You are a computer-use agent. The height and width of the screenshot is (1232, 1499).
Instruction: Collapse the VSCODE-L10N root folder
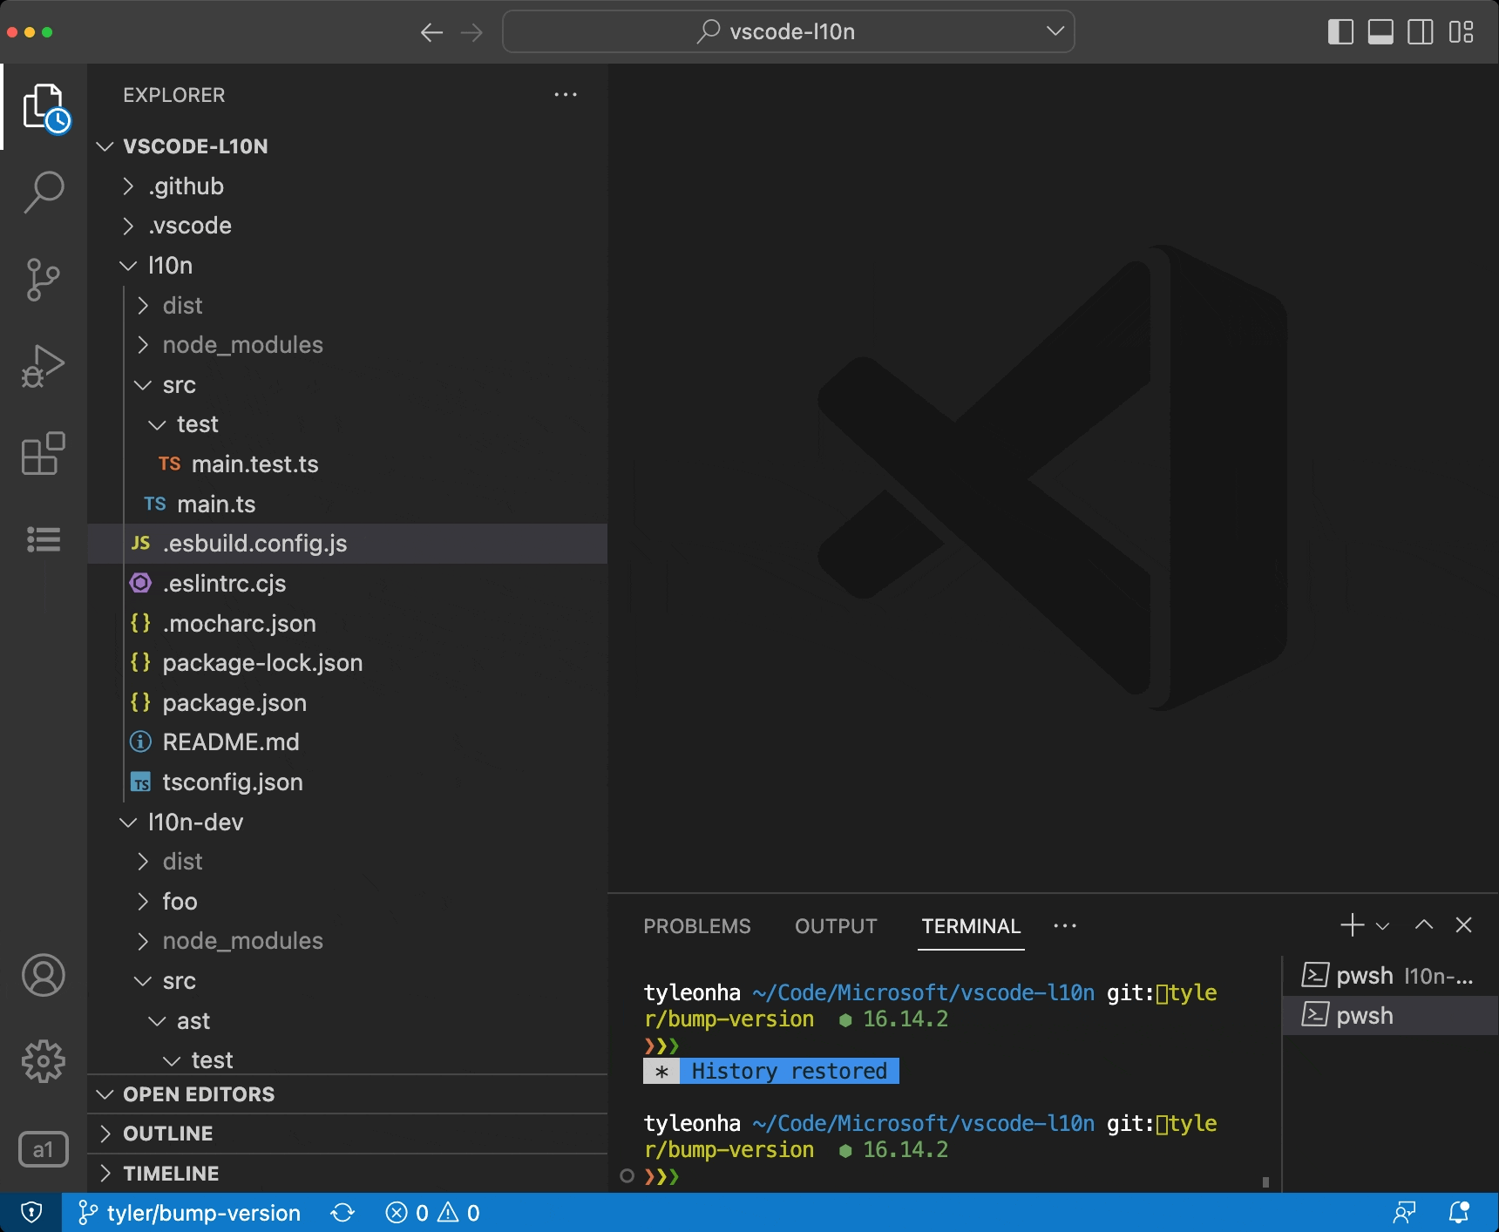[105, 146]
